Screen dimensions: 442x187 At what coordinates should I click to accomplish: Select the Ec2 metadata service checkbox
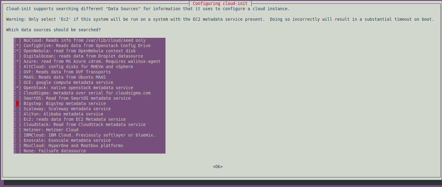(17, 119)
